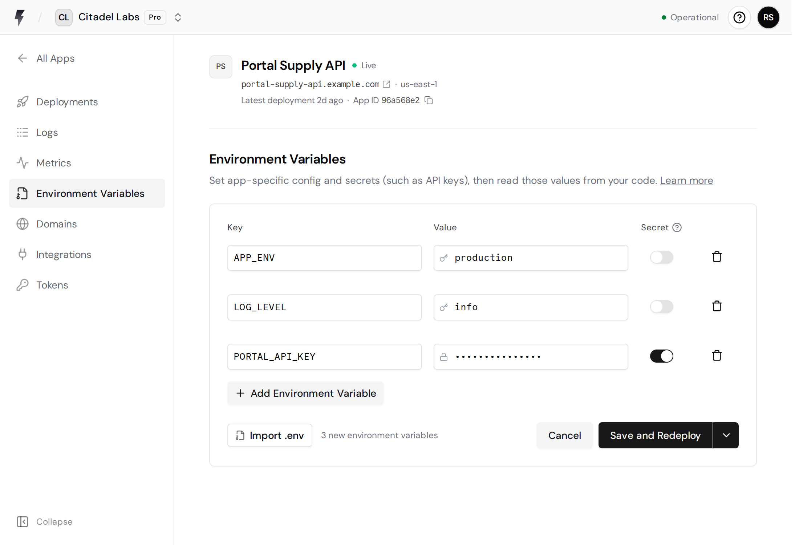799x545 pixels.
Task: Click '3 new environment variables' text
Action: click(379, 435)
